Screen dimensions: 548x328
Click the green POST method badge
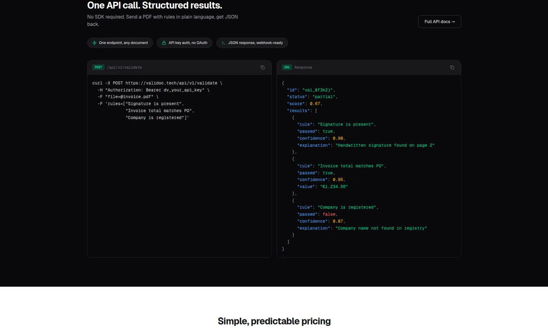tap(98, 67)
